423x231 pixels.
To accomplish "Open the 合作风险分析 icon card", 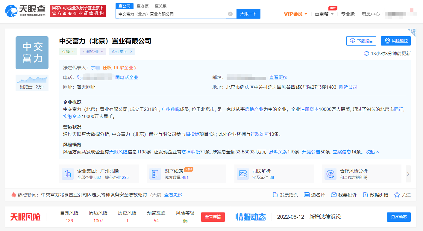I will [330, 174].
